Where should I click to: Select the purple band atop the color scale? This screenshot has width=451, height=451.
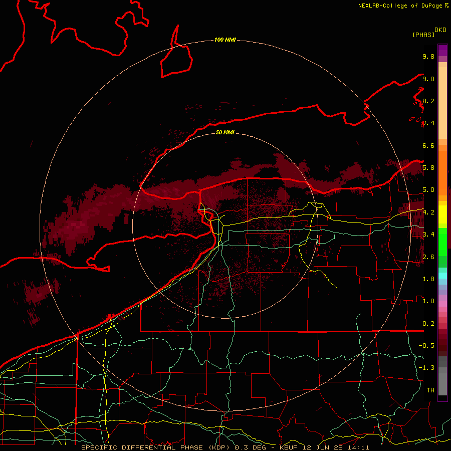442,50
